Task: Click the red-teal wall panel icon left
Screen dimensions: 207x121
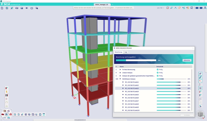Action: [x=6, y=95]
